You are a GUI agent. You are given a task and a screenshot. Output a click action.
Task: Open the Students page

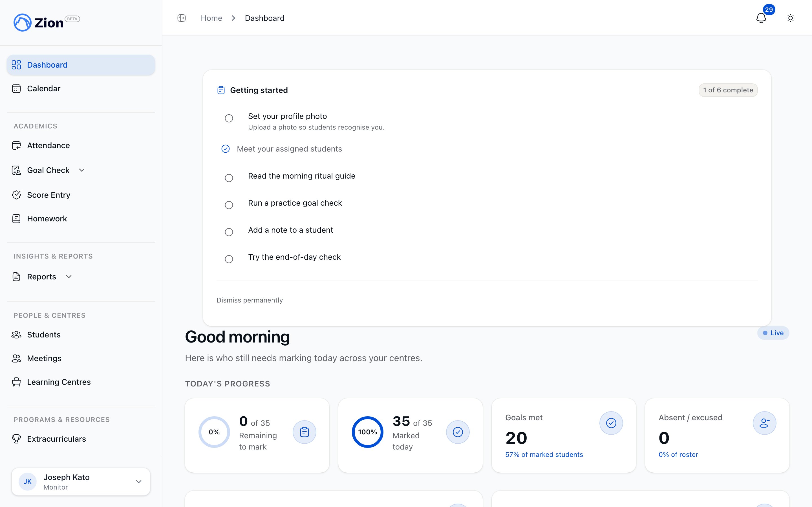(81, 335)
